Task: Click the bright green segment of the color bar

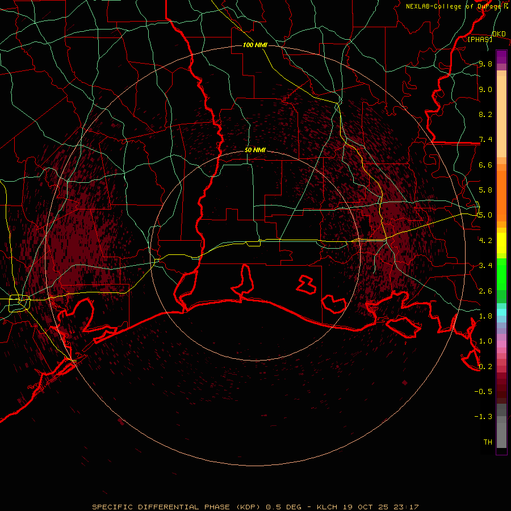Action: [501, 274]
